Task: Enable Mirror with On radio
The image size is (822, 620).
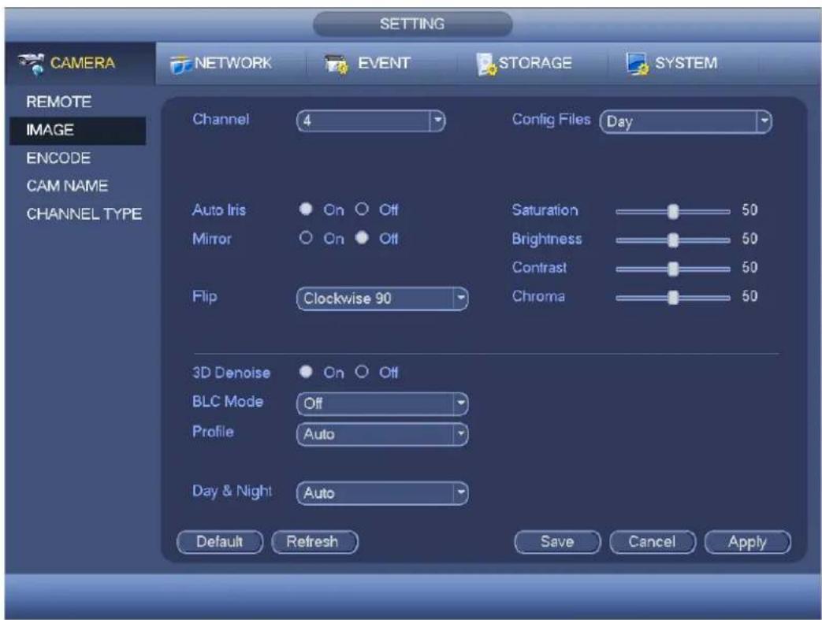Action: point(306,238)
